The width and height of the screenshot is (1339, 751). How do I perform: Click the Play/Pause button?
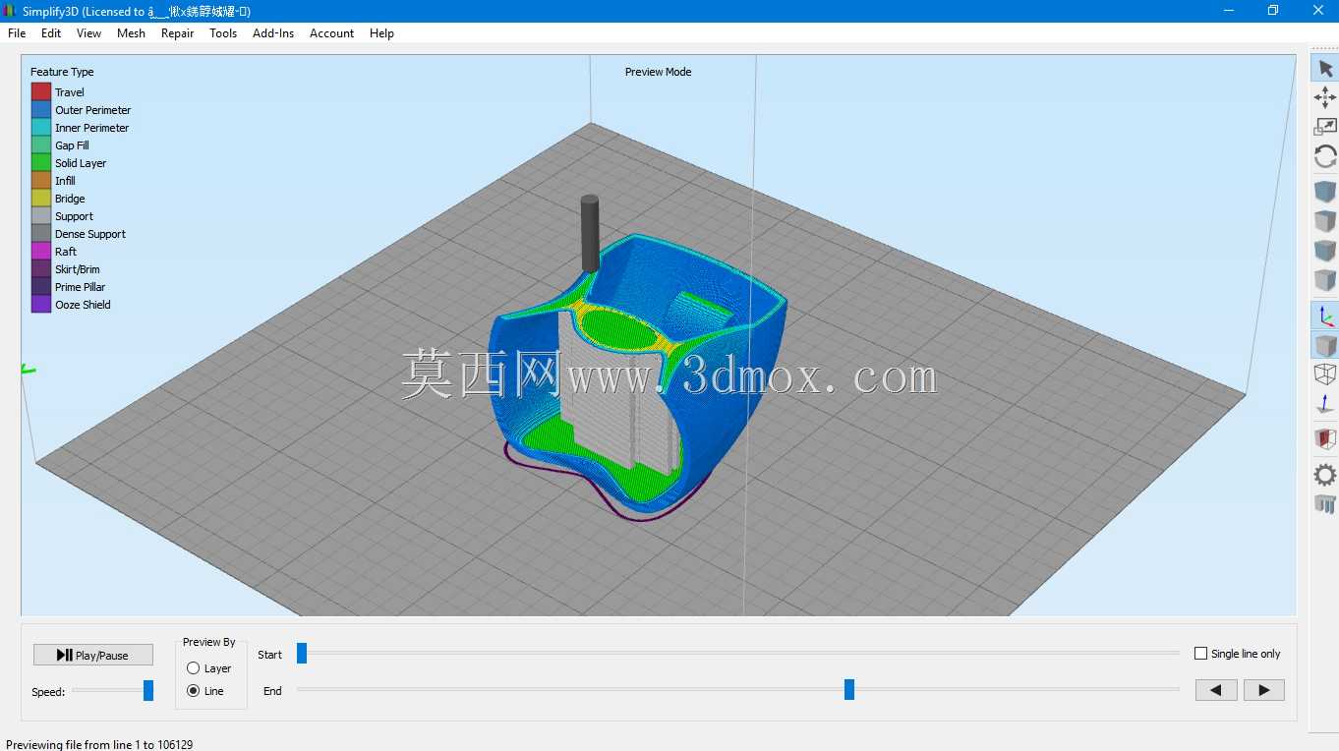(x=93, y=655)
